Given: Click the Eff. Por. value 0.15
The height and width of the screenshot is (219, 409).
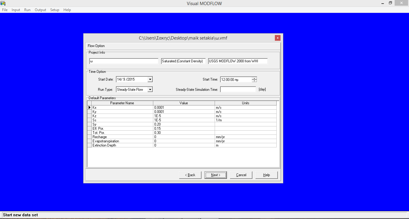Looking at the screenshot, I should click(184, 128).
